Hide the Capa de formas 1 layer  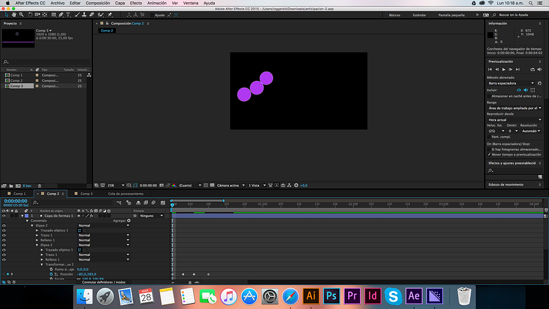[4, 216]
